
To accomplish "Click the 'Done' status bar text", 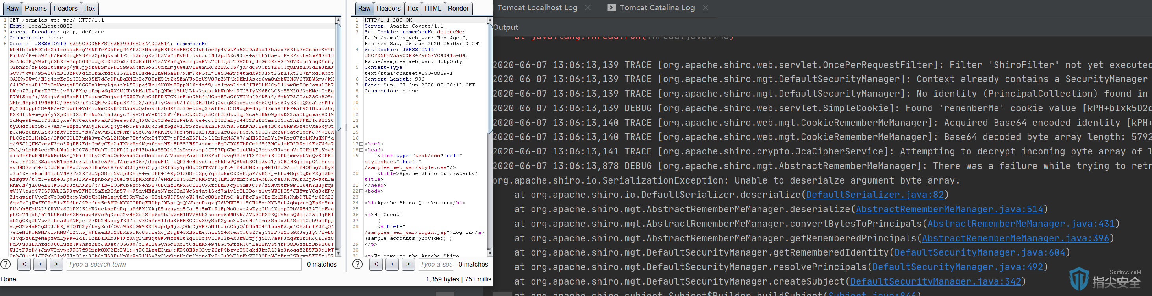I will coord(9,279).
